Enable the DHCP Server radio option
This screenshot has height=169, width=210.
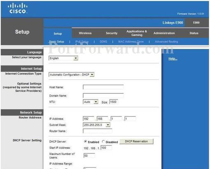point(85,141)
